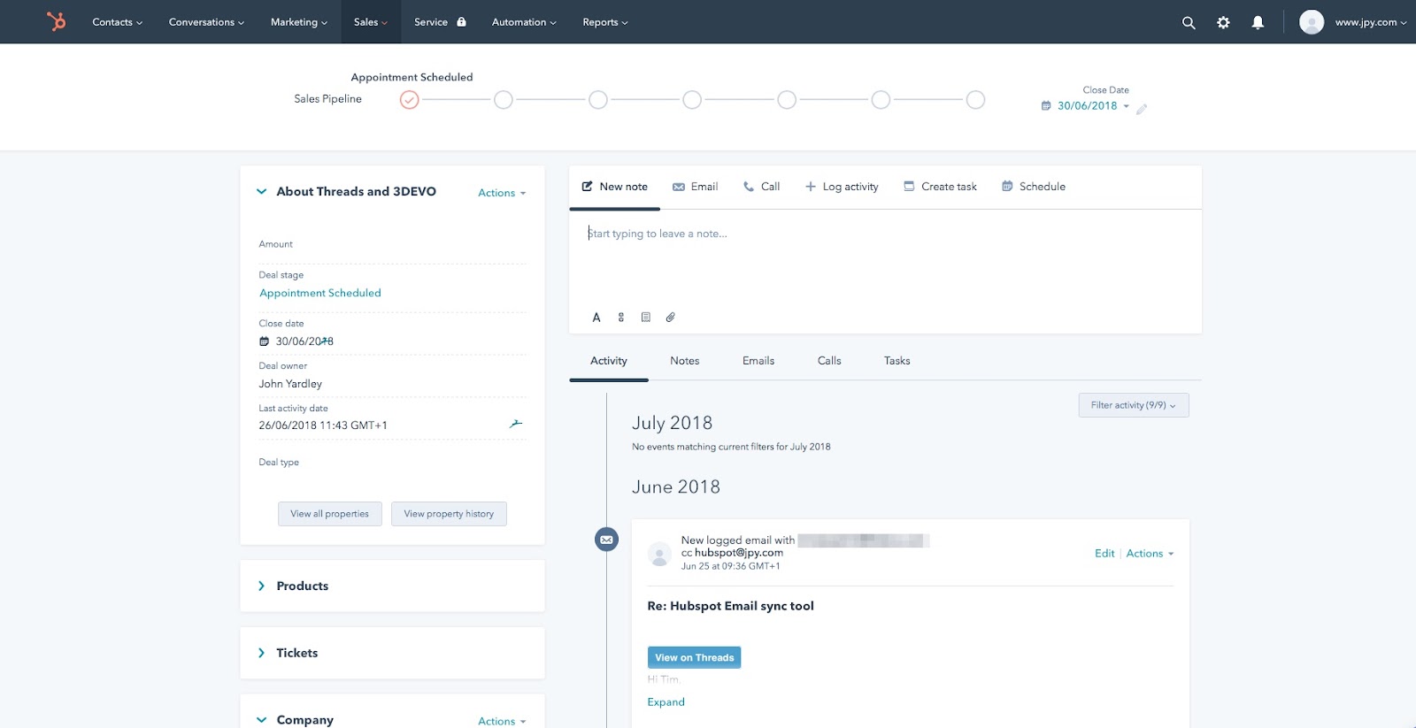Show the Activity timeline tab
The height and width of the screenshot is (728, 1416).
609,361
